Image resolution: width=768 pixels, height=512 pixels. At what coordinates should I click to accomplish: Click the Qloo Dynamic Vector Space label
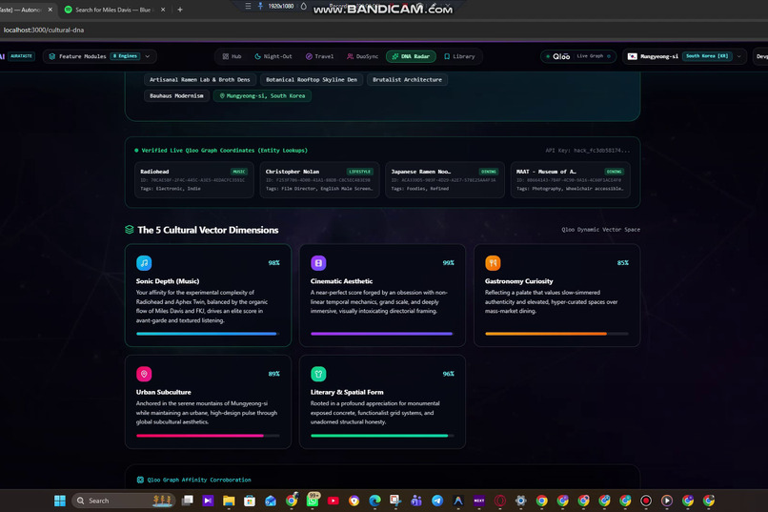pos(600,229)
